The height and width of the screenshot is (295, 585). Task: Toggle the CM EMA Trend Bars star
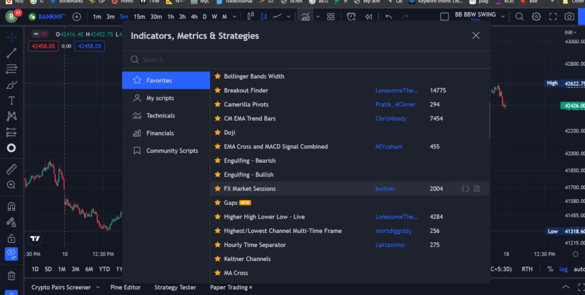pyautogui.click(x=217, y=118)
